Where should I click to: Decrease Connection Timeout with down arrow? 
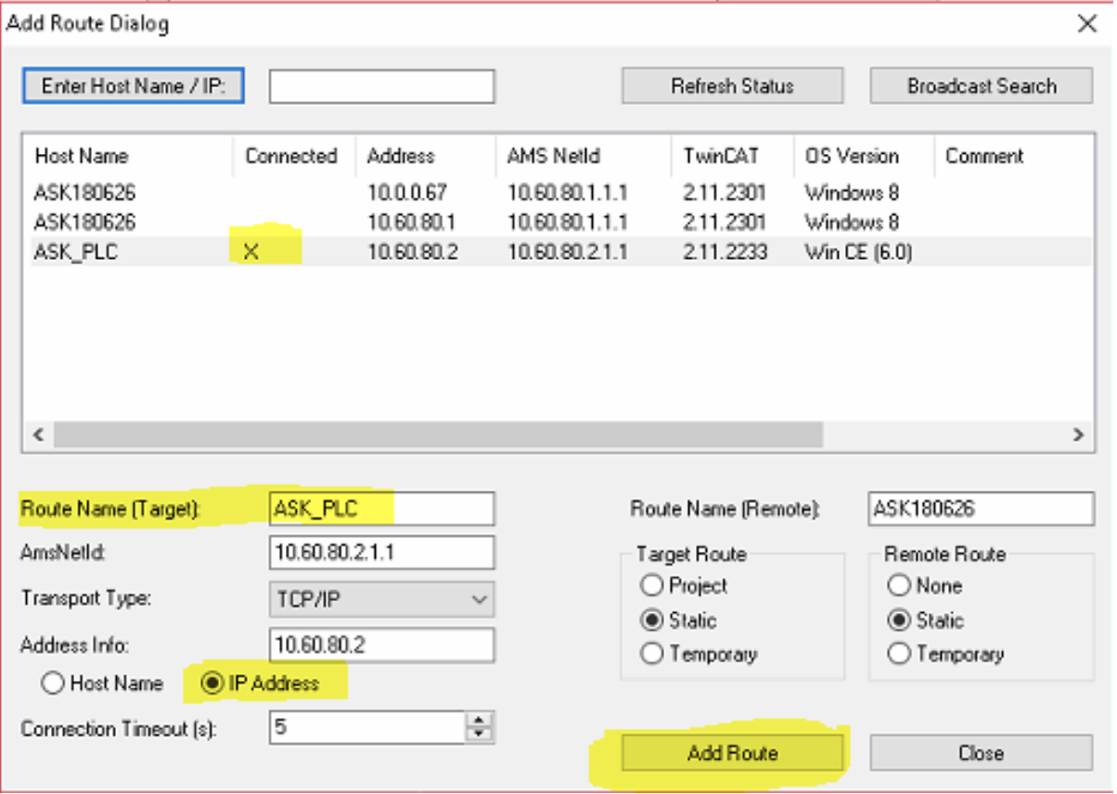479,735
